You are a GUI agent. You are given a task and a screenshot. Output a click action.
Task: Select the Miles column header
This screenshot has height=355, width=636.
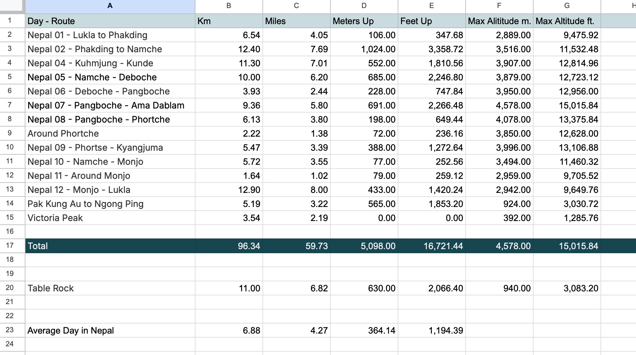click(x=296, y=6)
